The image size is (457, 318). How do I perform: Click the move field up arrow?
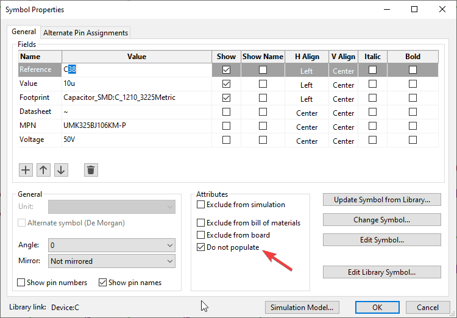[x=43, y=170]
